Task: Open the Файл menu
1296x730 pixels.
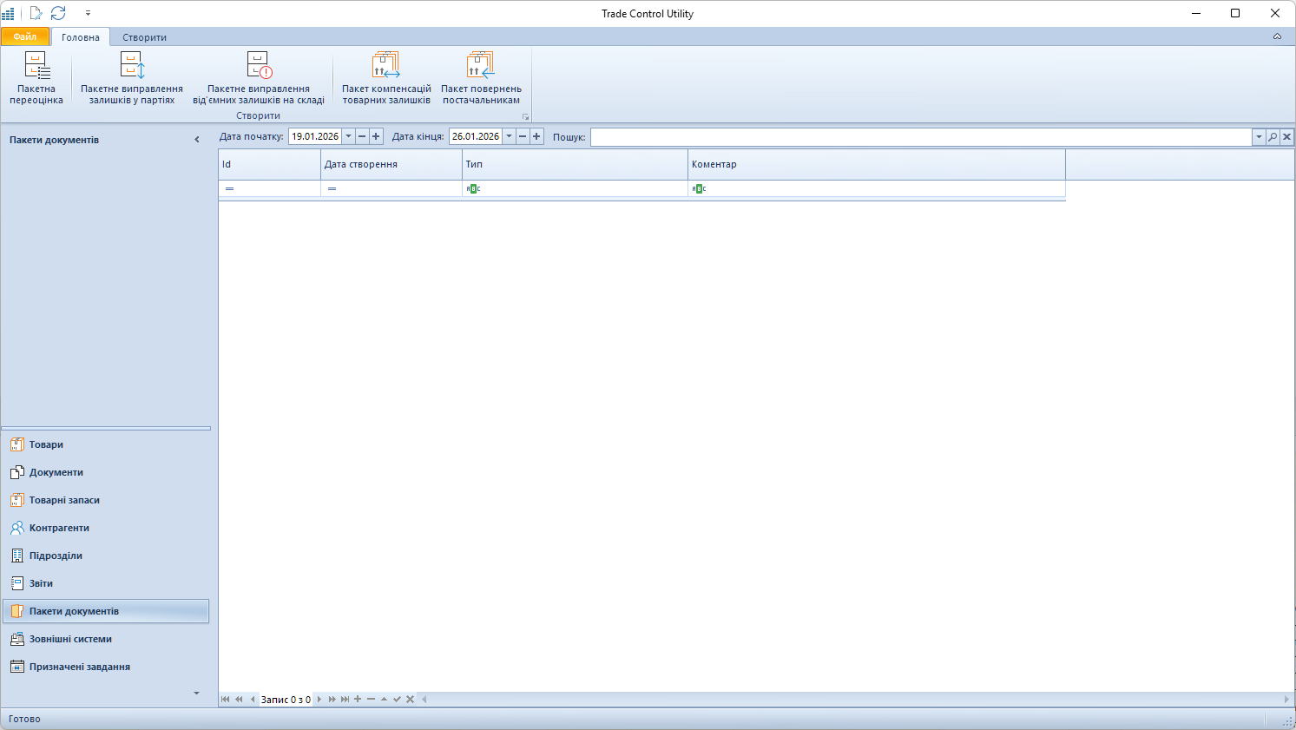Action: [x=25, y=36]
